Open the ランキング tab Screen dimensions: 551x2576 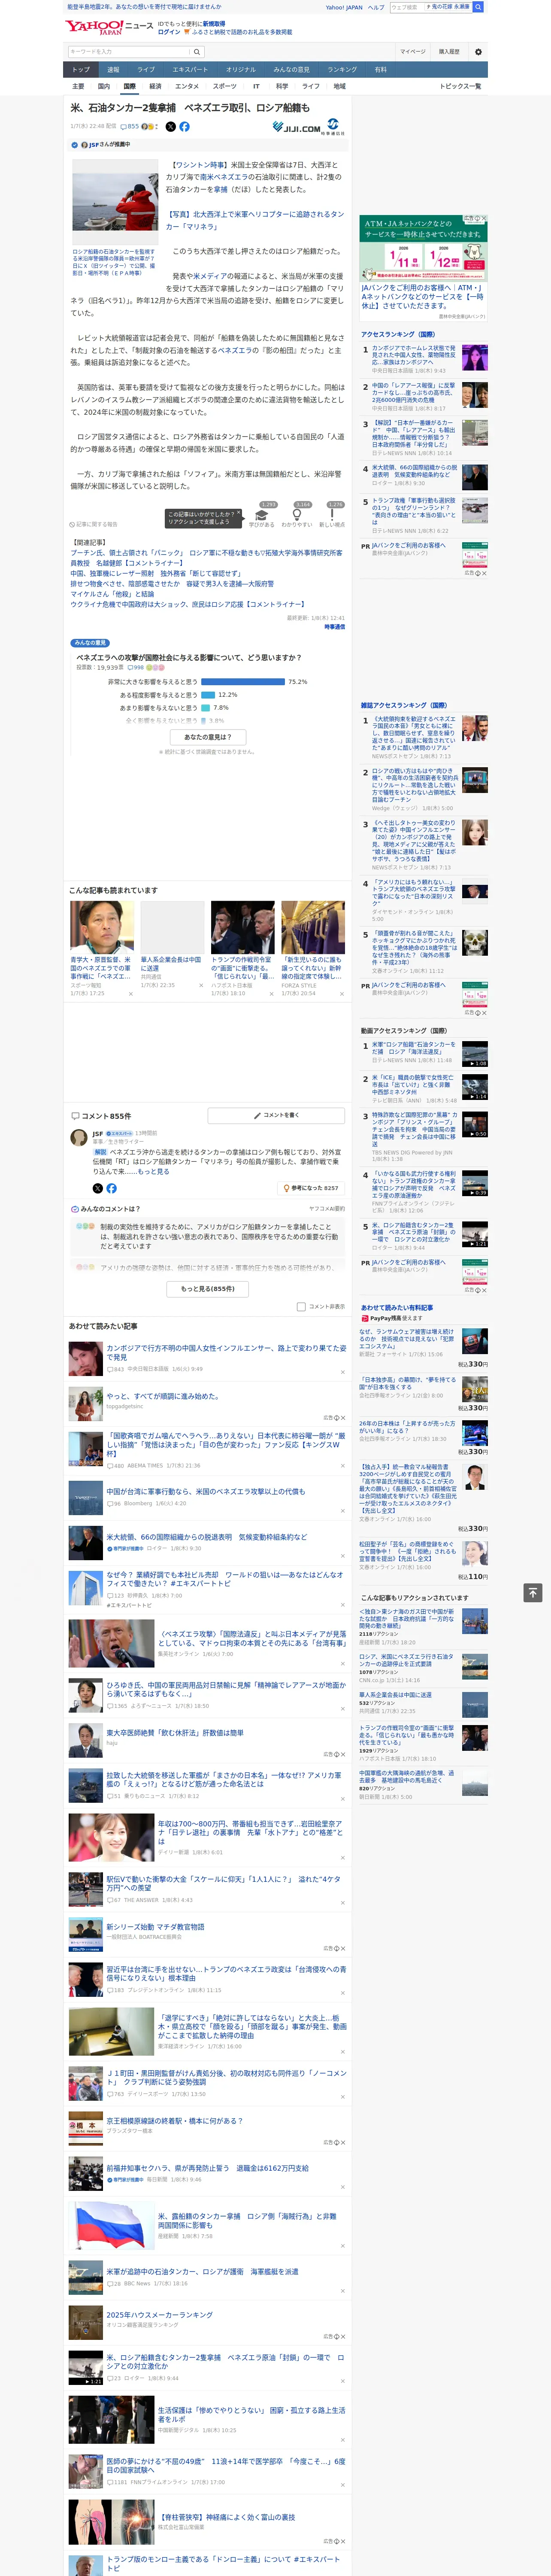(x=342, y=70)
